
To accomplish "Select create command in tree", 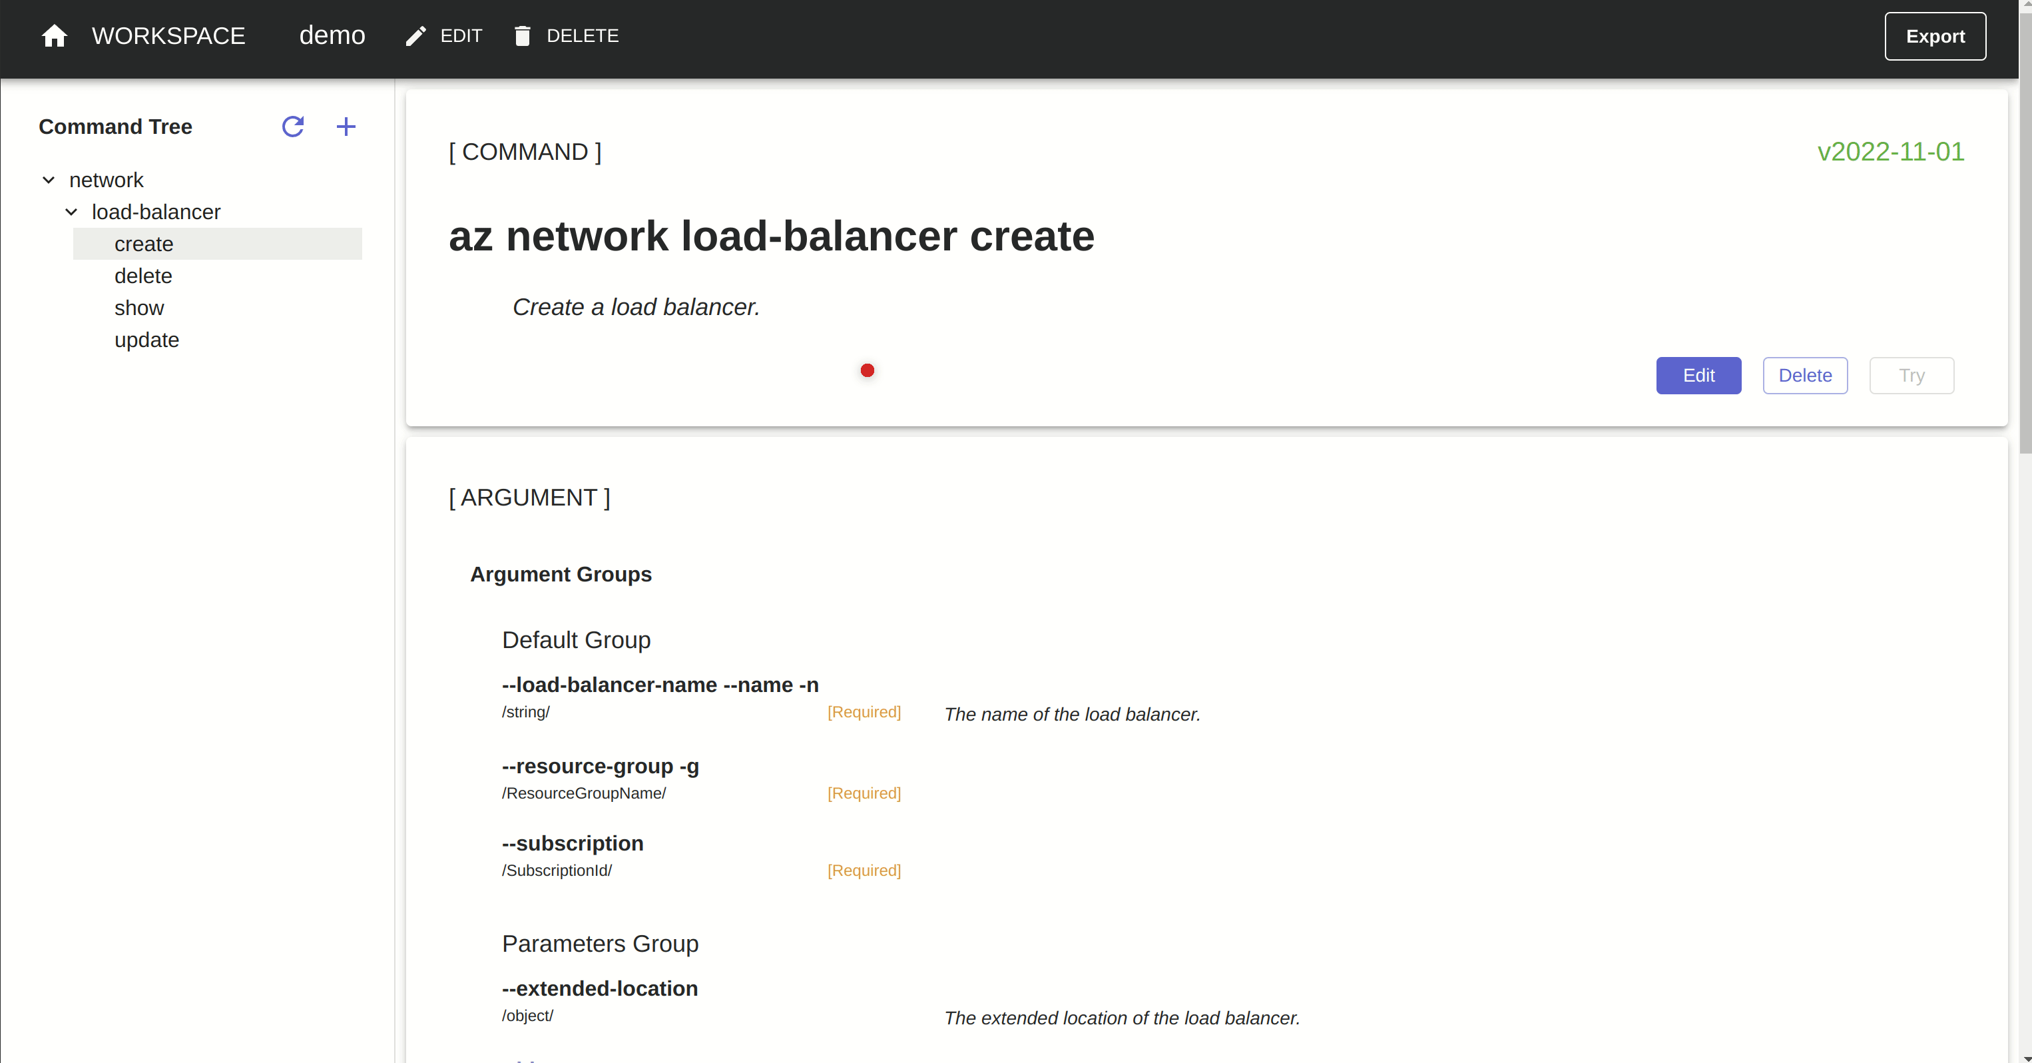I will click(218, 244).
